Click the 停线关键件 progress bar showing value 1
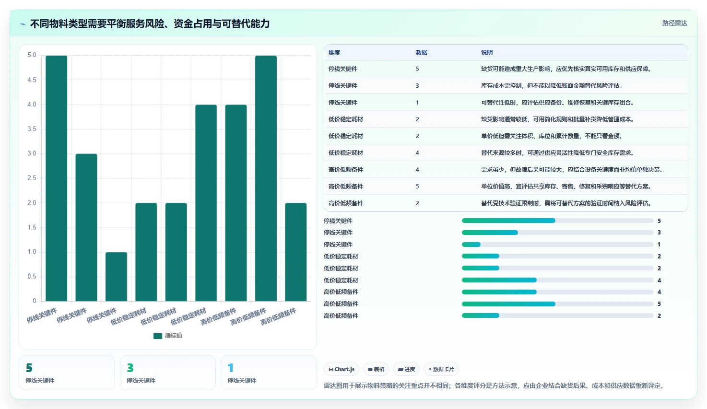The height and width of the screenshot is (409, 707). click(557, 245)
